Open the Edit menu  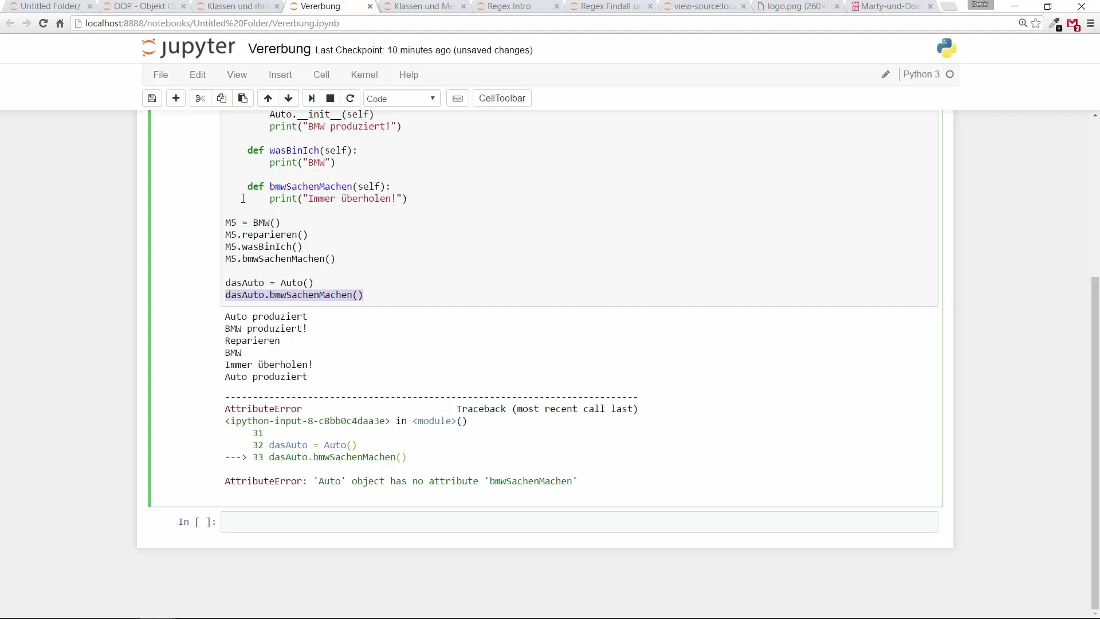[x=198, y=75]
